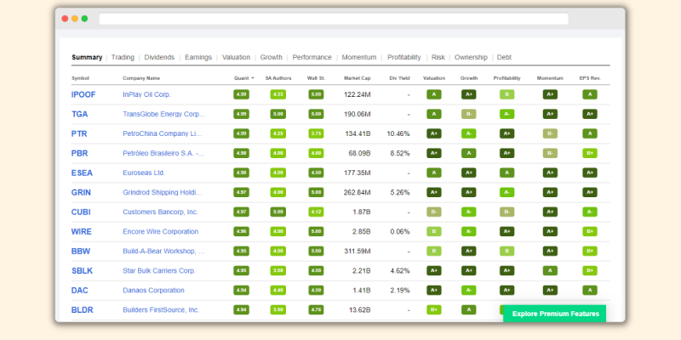Click TGA Growth grade badge
The height and width of the screenshot is (340, 681).
[x=469, y=114]
